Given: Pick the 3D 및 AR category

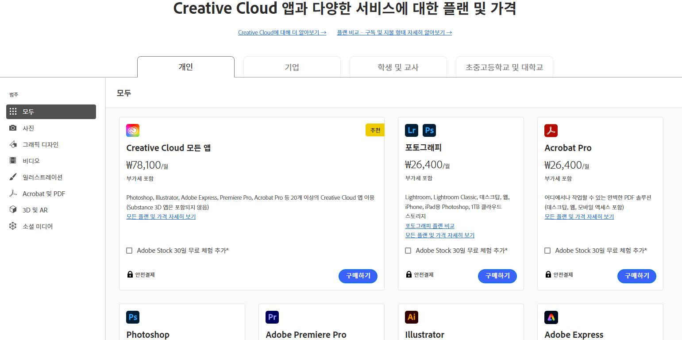Looking at the screenshot, I should (x=51, y=210).
